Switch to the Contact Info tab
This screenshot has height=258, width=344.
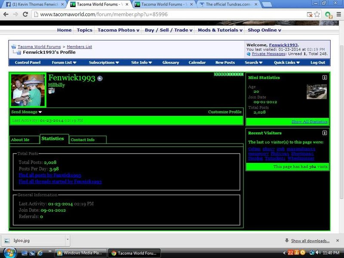click(x=88, y=140)
